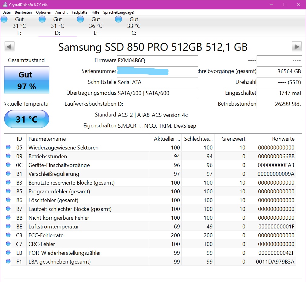The height and width of the screenshot is (282, 306).
Task: Click status orb of POR-Wiederherstellungszähler row
Action: 8,252
